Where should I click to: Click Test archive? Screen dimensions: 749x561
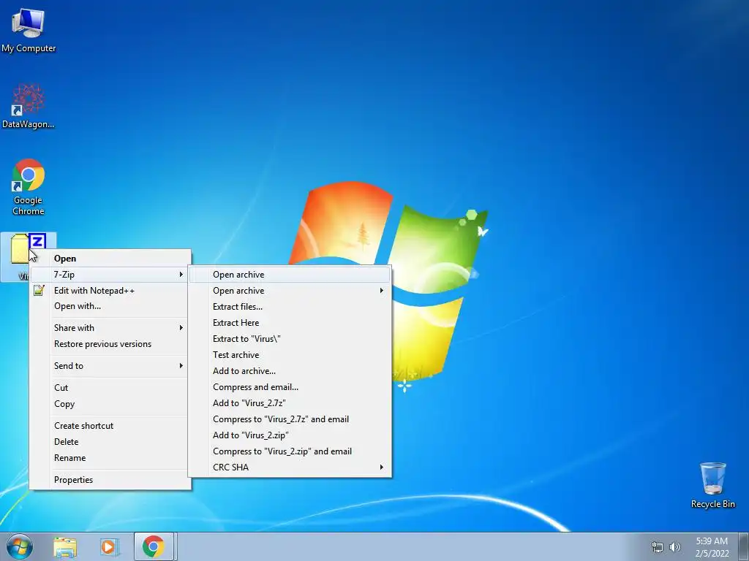[290, 355]
